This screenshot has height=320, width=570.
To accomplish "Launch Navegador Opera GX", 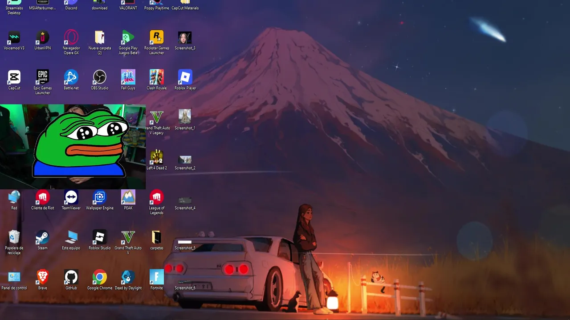I will tap(71, 43).
